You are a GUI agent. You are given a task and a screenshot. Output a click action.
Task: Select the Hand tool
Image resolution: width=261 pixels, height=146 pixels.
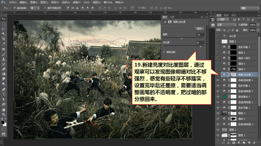pos(4,110)
